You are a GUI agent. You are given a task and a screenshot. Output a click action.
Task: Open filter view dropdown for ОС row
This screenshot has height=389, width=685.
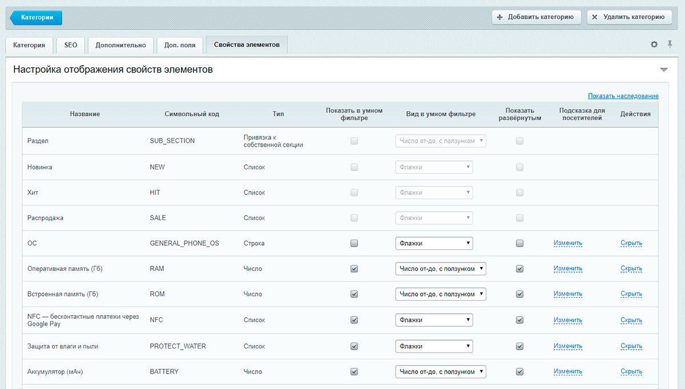pyautogui.click(x=434, y=244)
